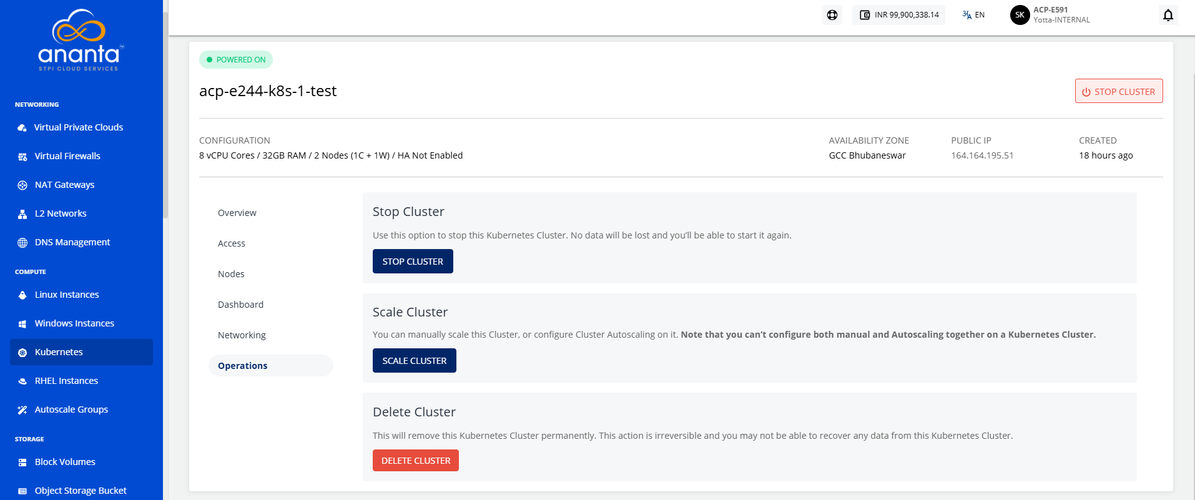Click the red-outlined Stop Cluster button at top
This screenshot has height=500, width=1195.
[x=1119, y=91]
